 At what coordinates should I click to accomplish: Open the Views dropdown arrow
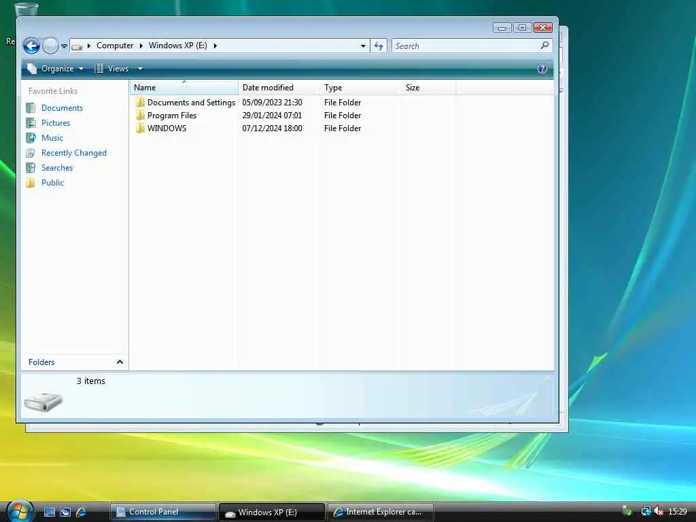click(140, 69)
